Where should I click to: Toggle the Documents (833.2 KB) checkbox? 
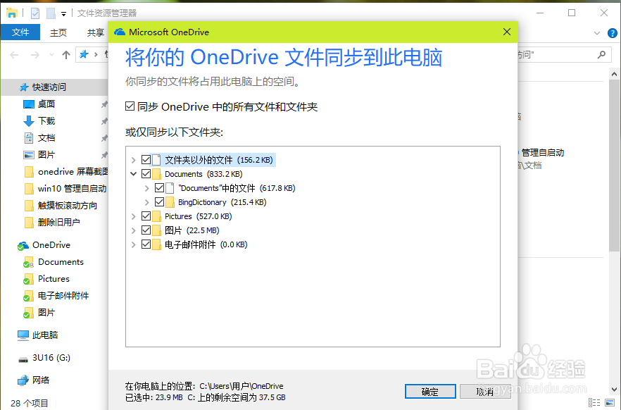coord(146,173)
